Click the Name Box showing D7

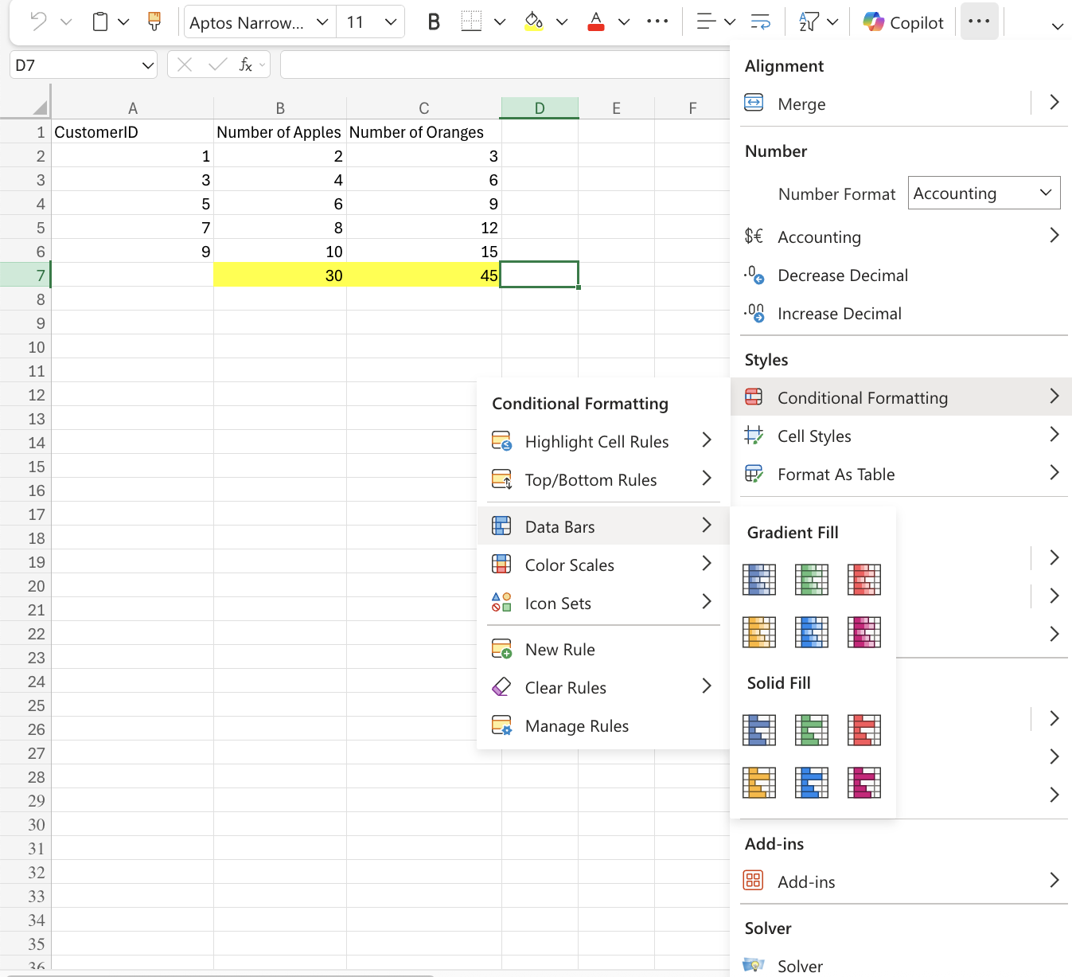(x=83, y=64)
